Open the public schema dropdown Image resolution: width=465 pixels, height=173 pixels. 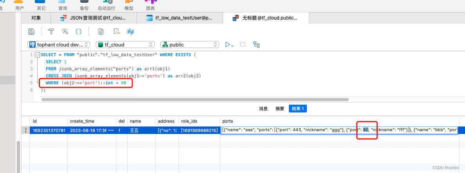coord(190,45)
